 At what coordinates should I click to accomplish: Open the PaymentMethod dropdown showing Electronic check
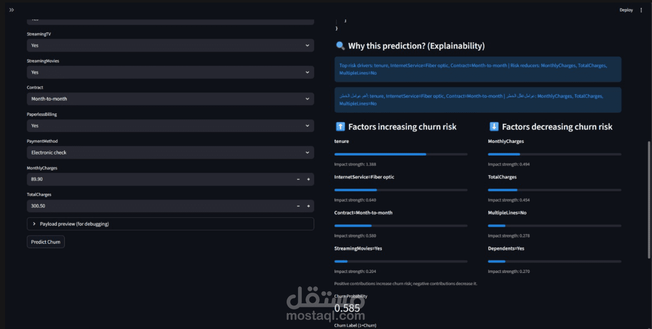[x=171, y=152]
